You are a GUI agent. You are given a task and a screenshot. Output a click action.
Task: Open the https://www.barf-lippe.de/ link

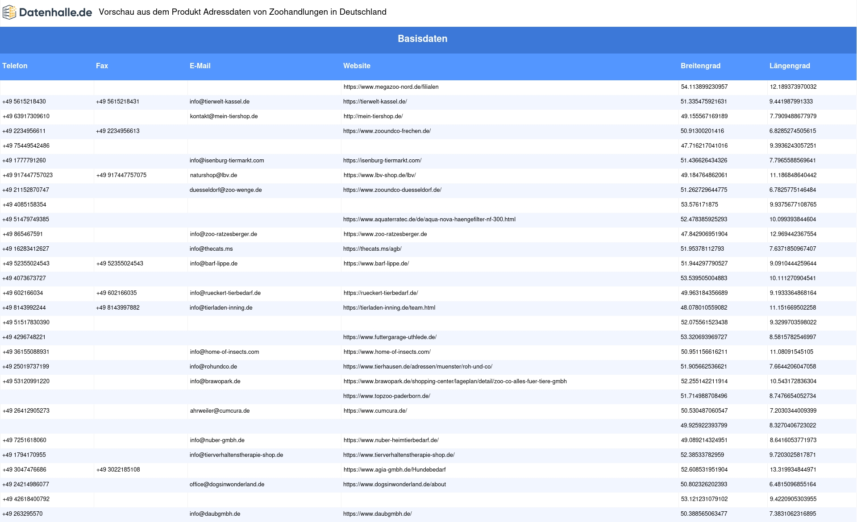(x=376, y=264)
